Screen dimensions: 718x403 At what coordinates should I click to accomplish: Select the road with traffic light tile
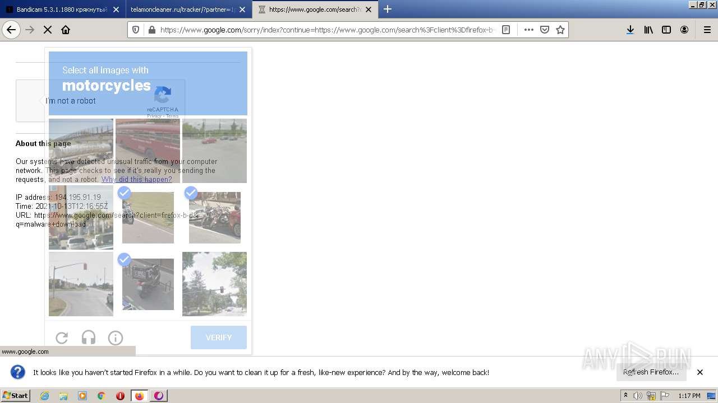pos(81,284)
